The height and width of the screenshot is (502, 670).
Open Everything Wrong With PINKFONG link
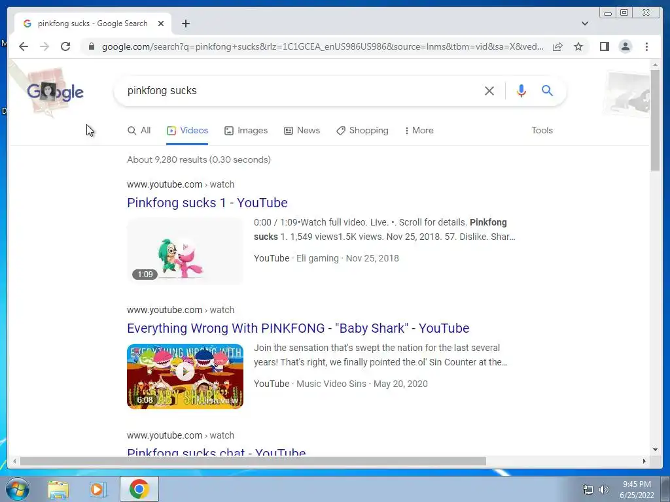[298, 328]
